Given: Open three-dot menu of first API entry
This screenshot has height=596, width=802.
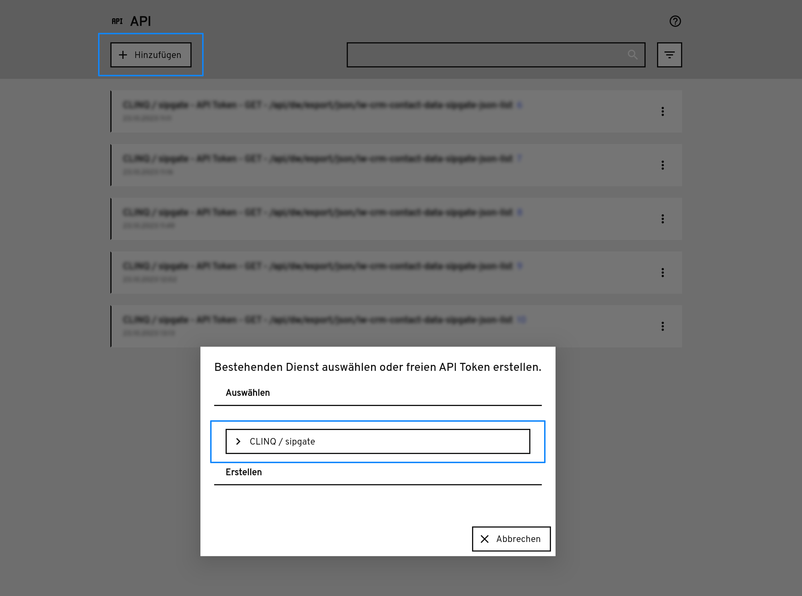Looking at the screenshot, I should click(662, 111).
